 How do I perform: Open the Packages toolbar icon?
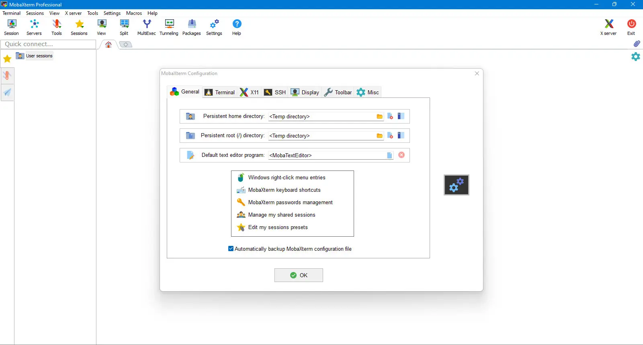tap(192, 27)
